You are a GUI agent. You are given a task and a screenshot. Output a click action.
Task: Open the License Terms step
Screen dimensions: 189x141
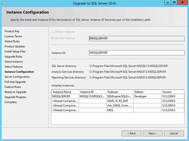click(x=13, y=36)
